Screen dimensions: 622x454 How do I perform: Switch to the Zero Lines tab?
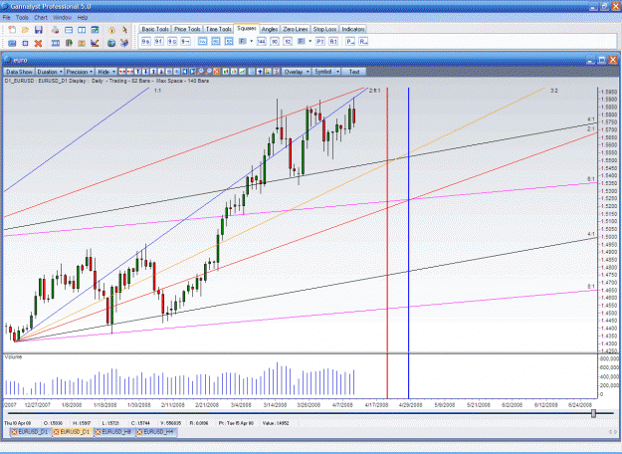(296, 29)
